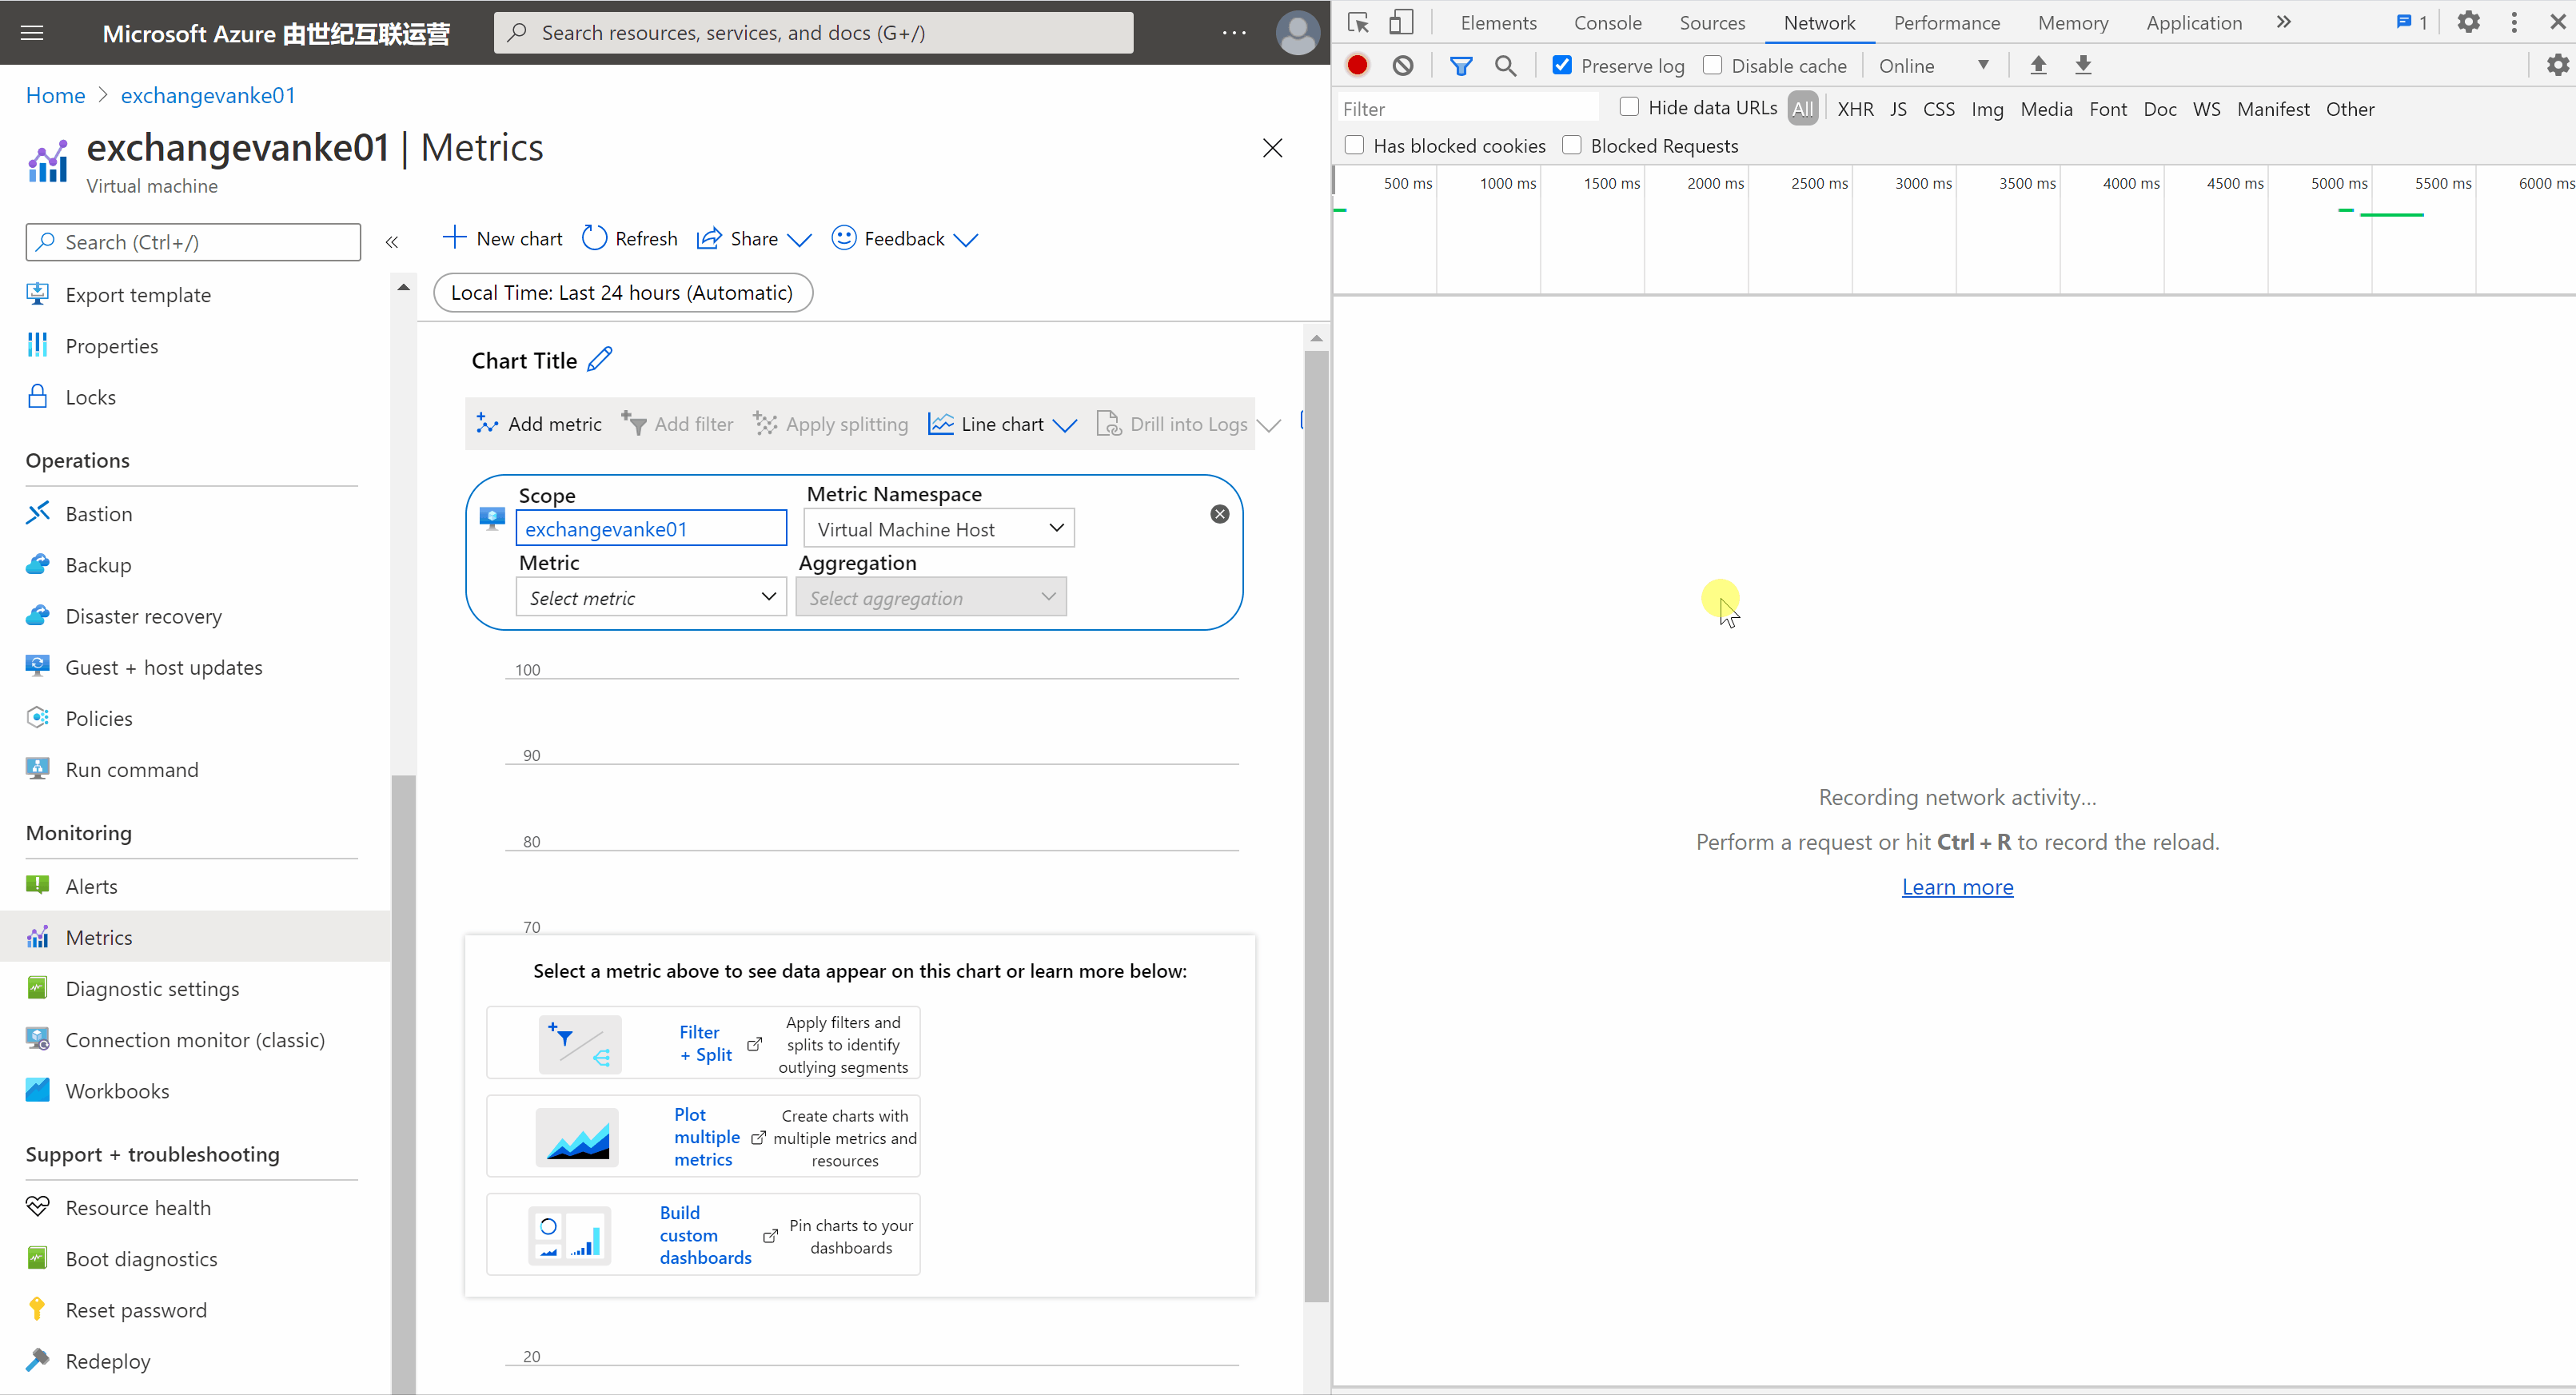Click the Refresh icon in metrics toolbar
This screenshot has width=2576, height=1395.
[594, 238]
